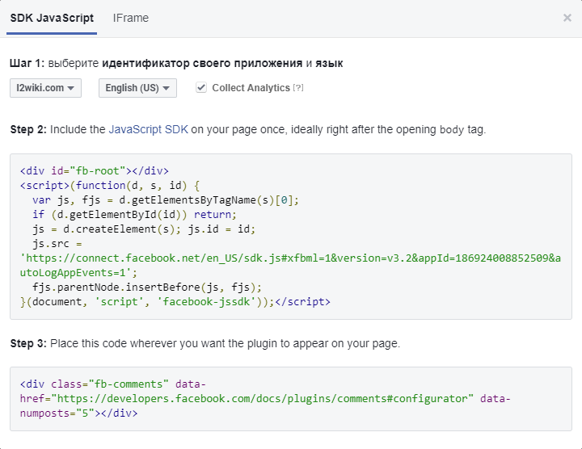Follow the JavaScript SDK link

(x=148, y=129)
